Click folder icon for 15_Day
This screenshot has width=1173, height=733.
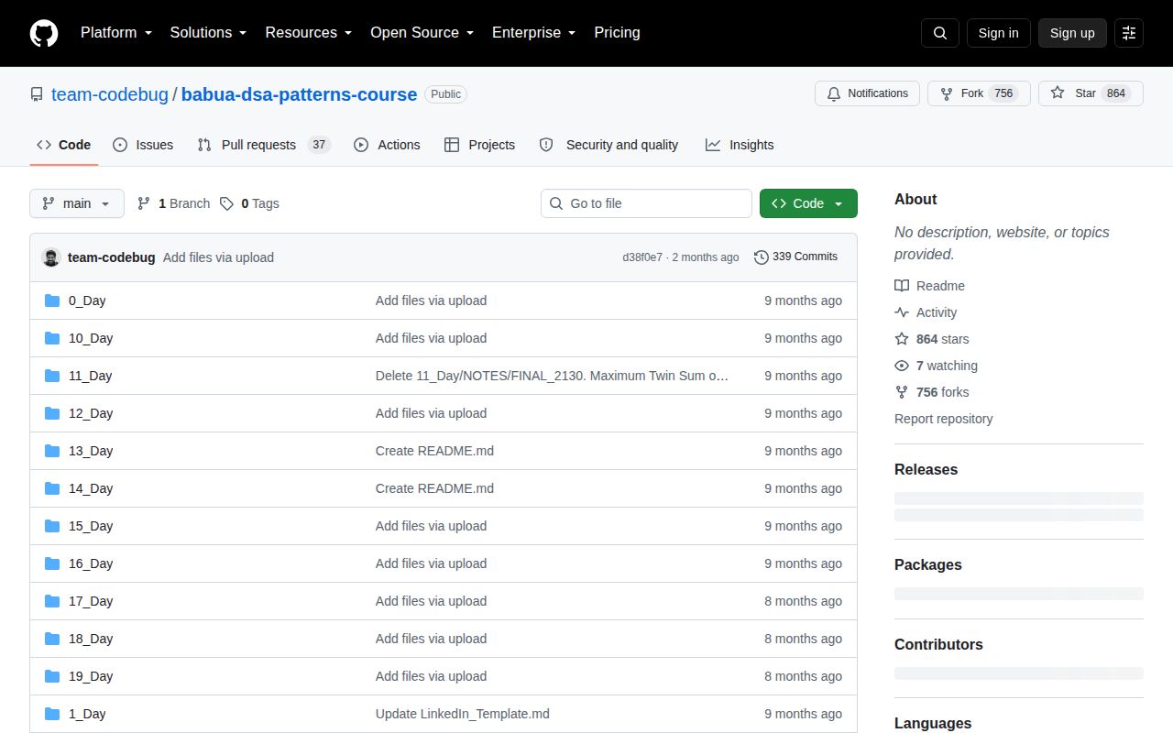[52, 526]
